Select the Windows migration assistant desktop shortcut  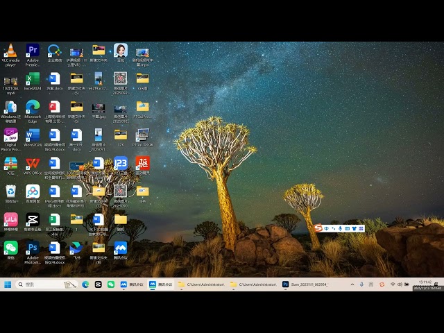click(x=10, y=111)
